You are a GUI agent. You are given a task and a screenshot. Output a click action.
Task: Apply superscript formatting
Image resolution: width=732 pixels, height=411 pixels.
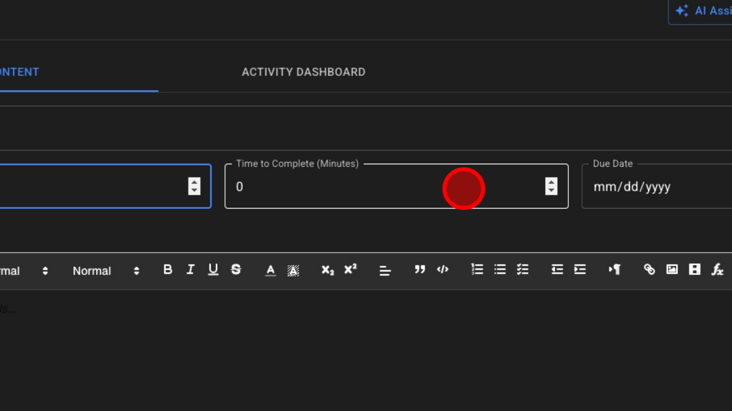pyautogui.click(x=350, y=269)
